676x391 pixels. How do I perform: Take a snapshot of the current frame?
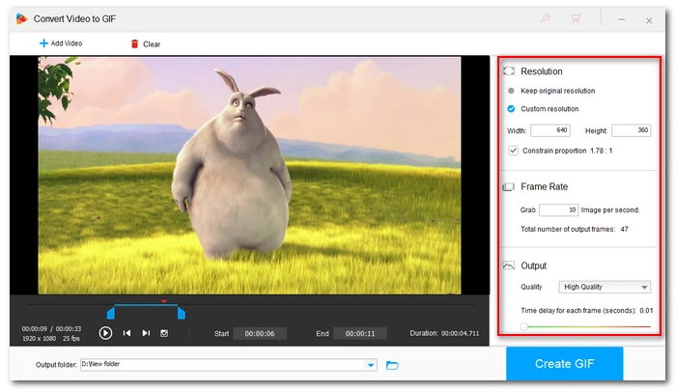(164, 333)
